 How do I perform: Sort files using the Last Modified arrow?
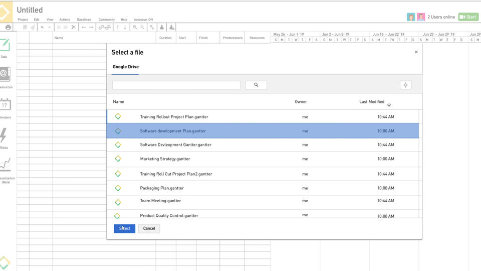point(389,104)
